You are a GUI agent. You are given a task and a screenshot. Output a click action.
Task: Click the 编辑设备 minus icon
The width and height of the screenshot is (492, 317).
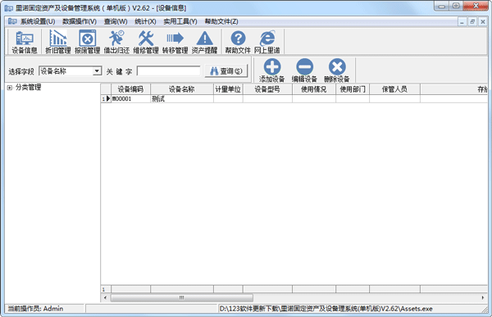coord(304,70)
